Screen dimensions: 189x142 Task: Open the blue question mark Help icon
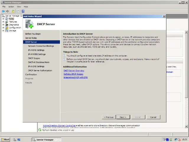point(23,11)
